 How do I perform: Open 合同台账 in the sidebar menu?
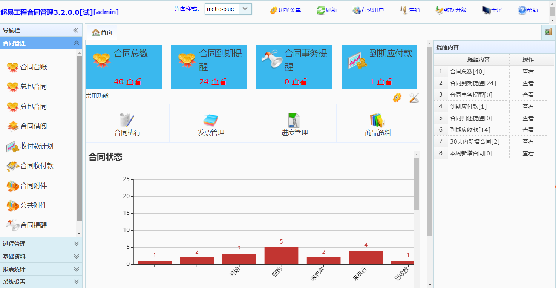33,67
